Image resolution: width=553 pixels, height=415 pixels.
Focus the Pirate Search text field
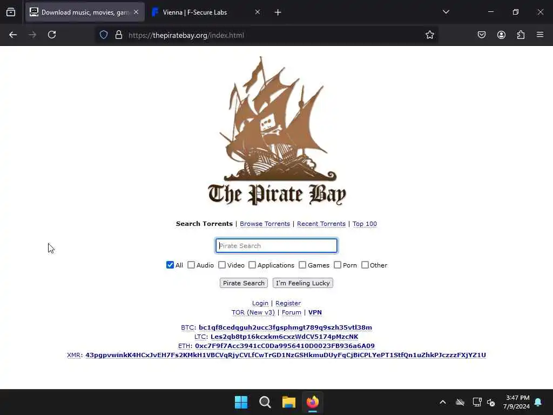click(276, 246)
